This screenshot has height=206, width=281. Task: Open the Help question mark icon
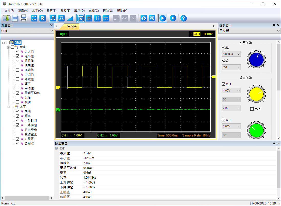[183, 18]
